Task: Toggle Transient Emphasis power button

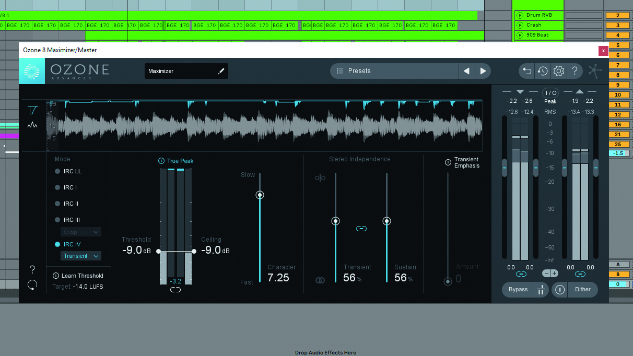Action: pos(448,162)
